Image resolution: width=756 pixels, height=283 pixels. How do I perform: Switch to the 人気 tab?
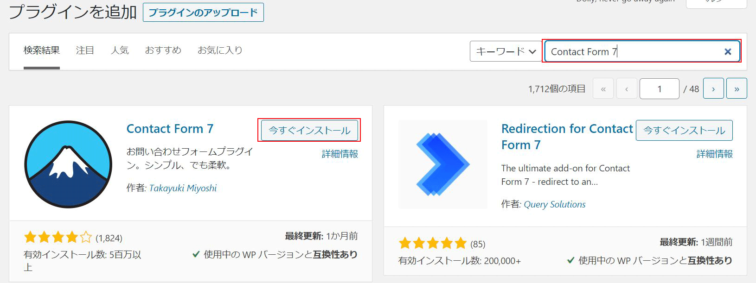click(x=120, y=50)
